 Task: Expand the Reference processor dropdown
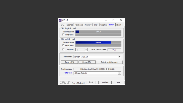120,73
